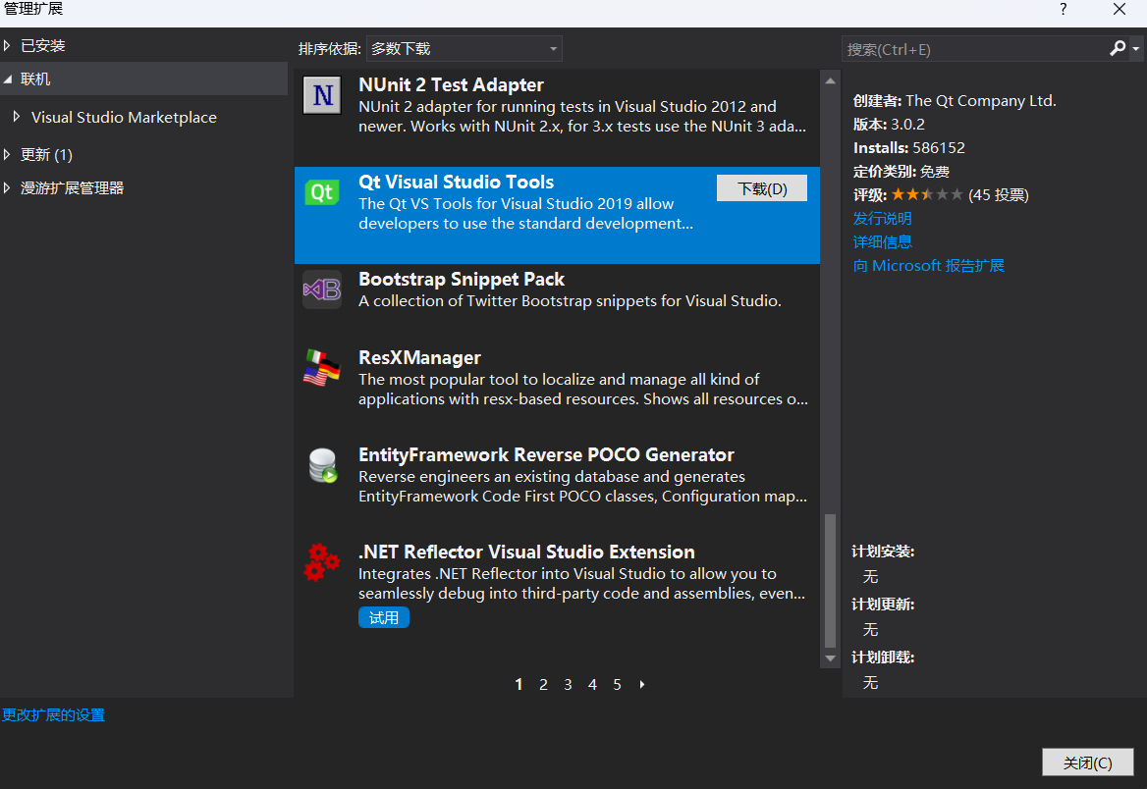Click the ResXManager flags icon
The height and width of the screenshot is (789, 1147).
(x=322, y=368)
